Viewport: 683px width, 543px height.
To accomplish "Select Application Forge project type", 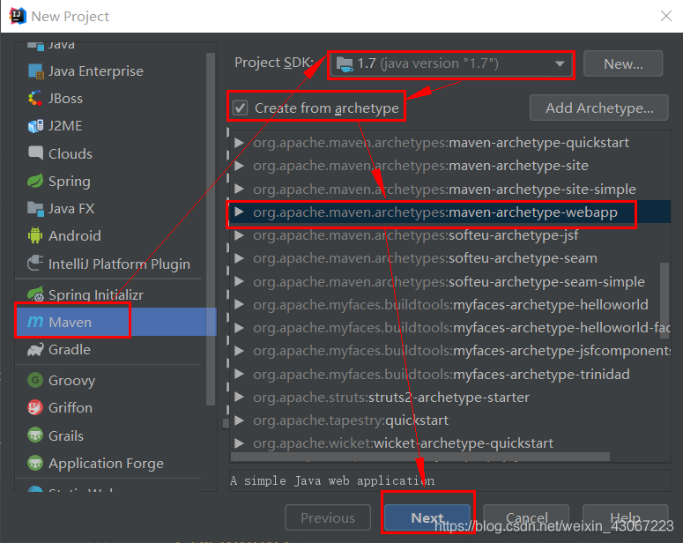I will pos(110,463).
